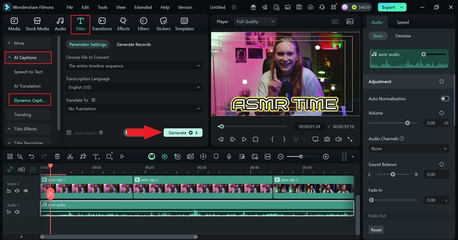Adjust the Volume slider
The width and height of the screenshot is (458, 240).
coord(407,123)
